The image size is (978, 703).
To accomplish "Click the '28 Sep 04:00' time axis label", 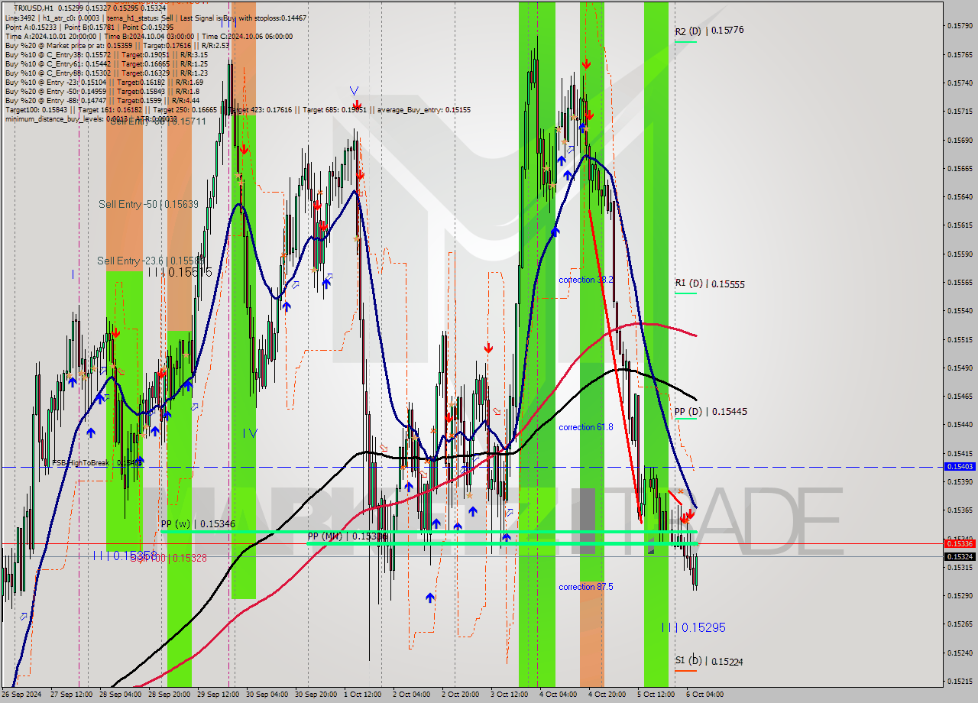I will [x=121, y=695].
